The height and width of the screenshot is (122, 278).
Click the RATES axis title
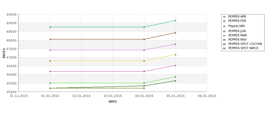click(4, 53)
